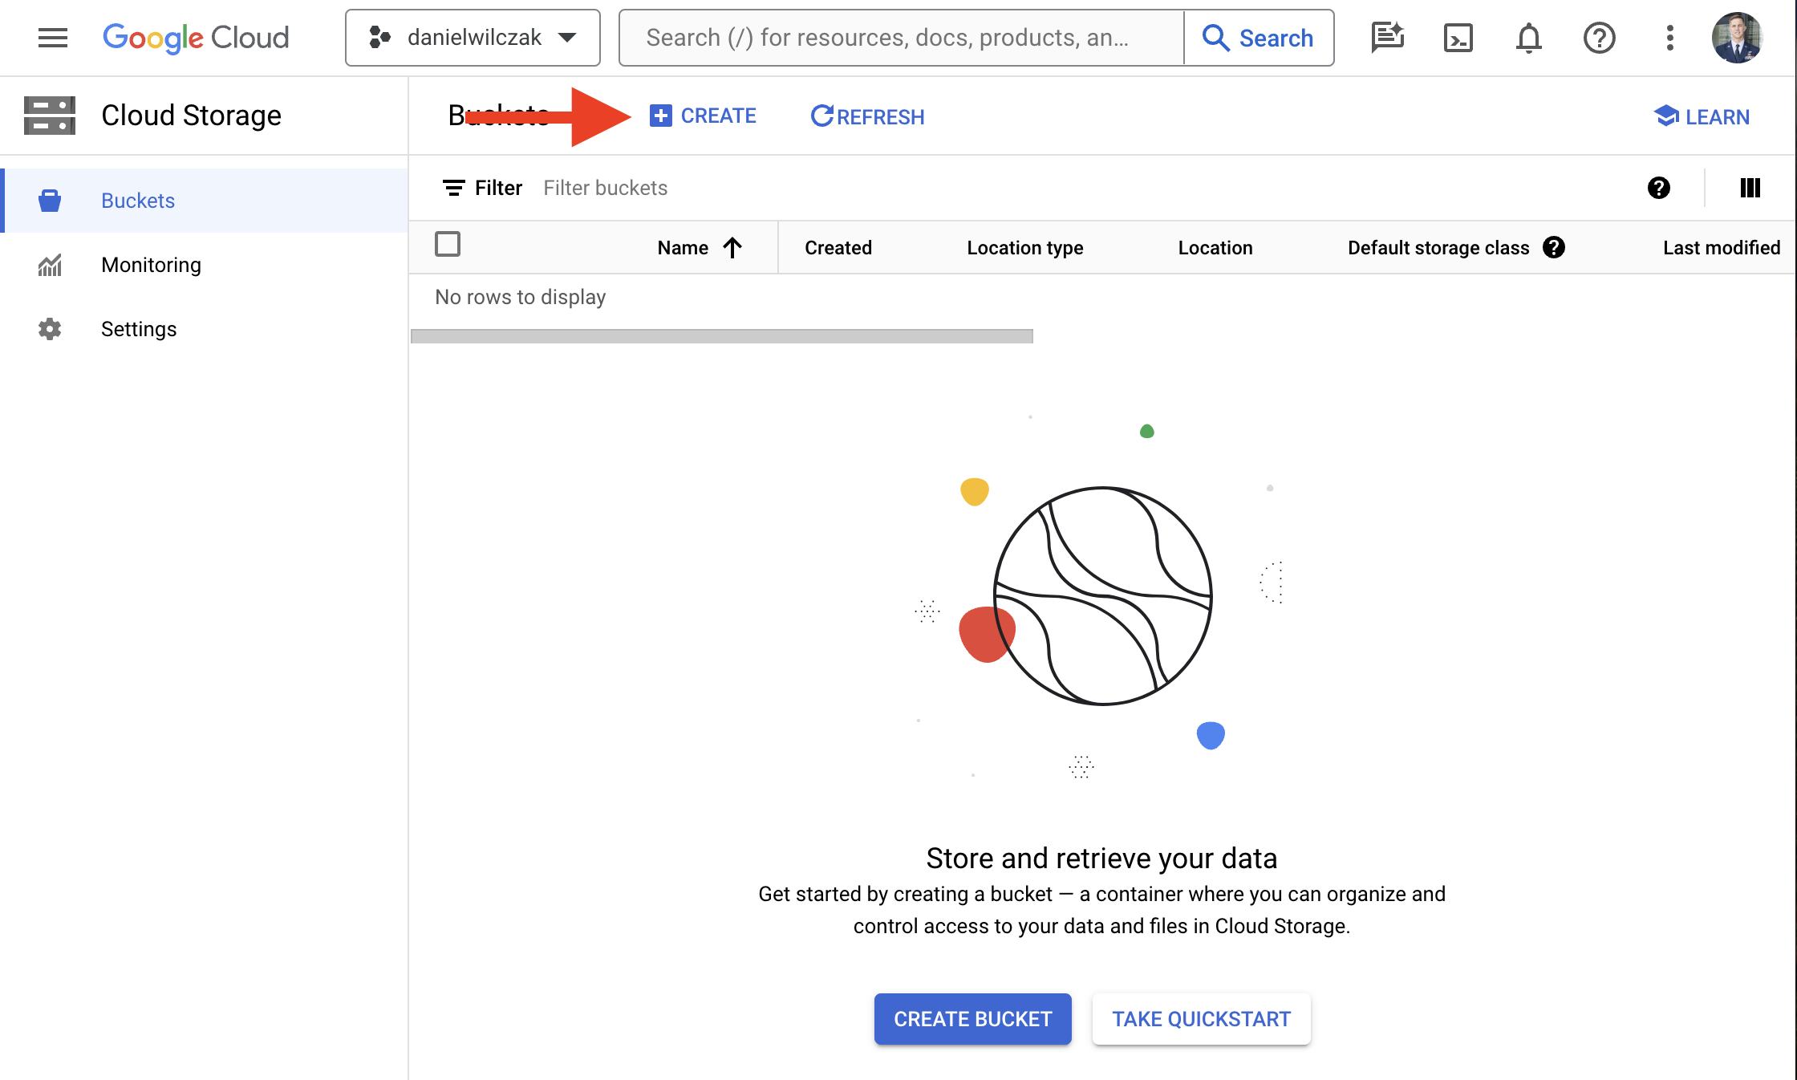The image size is (1797, 1080).
Task: Click TAKE QUICKSTART button
Action: pos(1201,1019)
